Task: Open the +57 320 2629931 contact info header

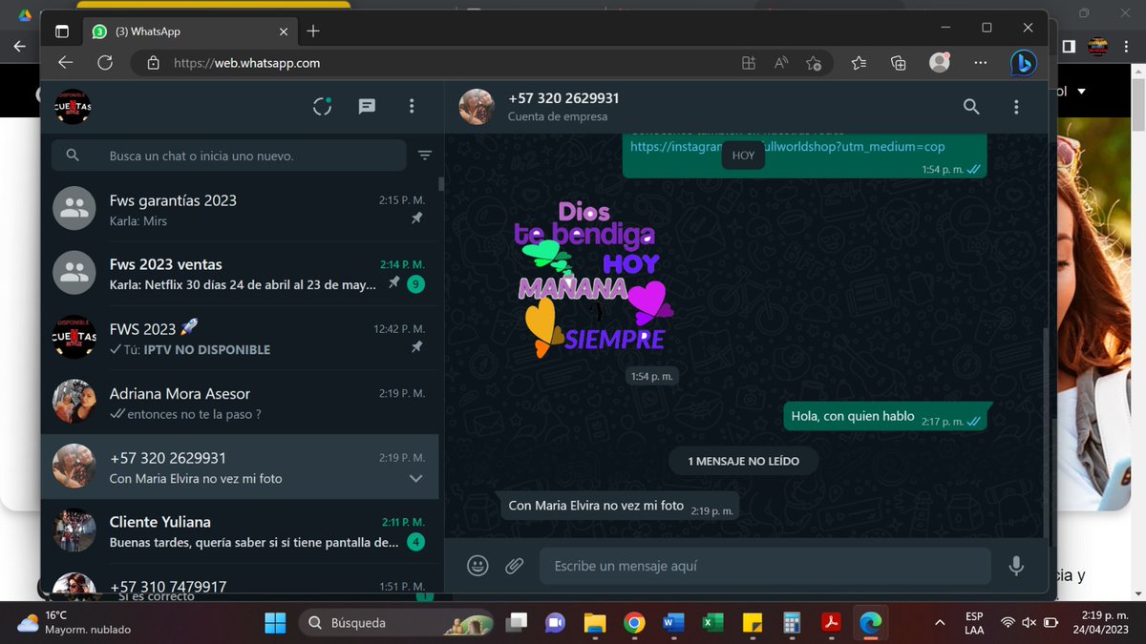Action: click(x=563, y=107)
